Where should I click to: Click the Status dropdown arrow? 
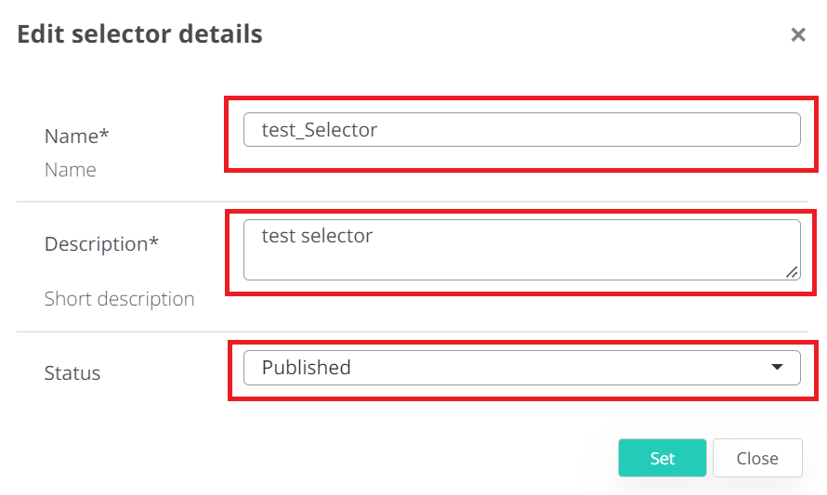point(778,368)
